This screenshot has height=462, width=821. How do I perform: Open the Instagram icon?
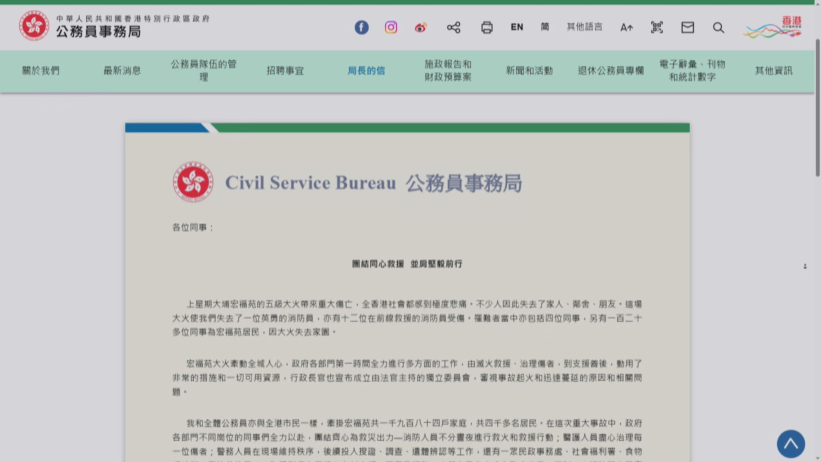(390, 27)
